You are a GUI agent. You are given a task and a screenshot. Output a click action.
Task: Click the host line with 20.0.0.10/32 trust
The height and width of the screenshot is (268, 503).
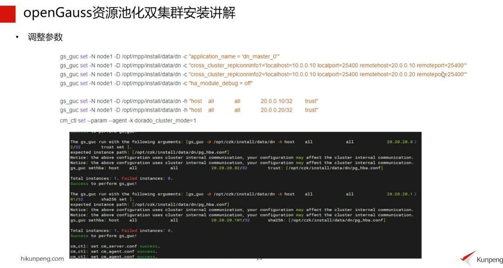pyautogui.click(x=189, y=101)
